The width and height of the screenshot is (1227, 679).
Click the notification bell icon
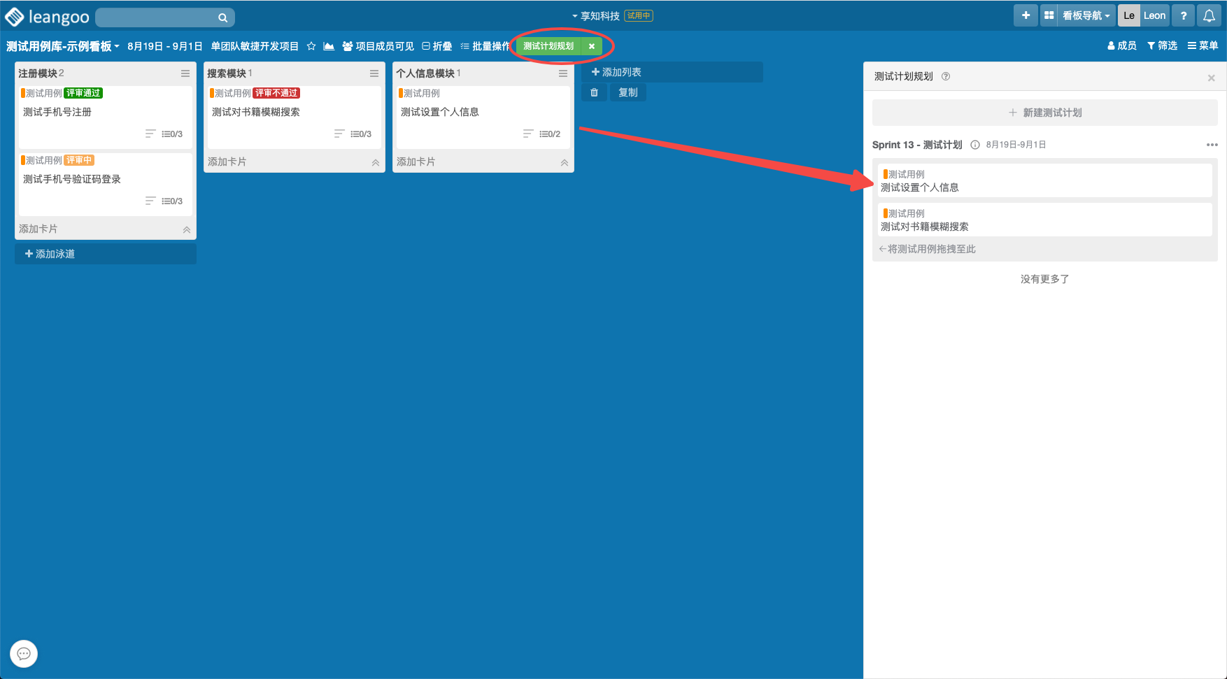click(1209, 15)
